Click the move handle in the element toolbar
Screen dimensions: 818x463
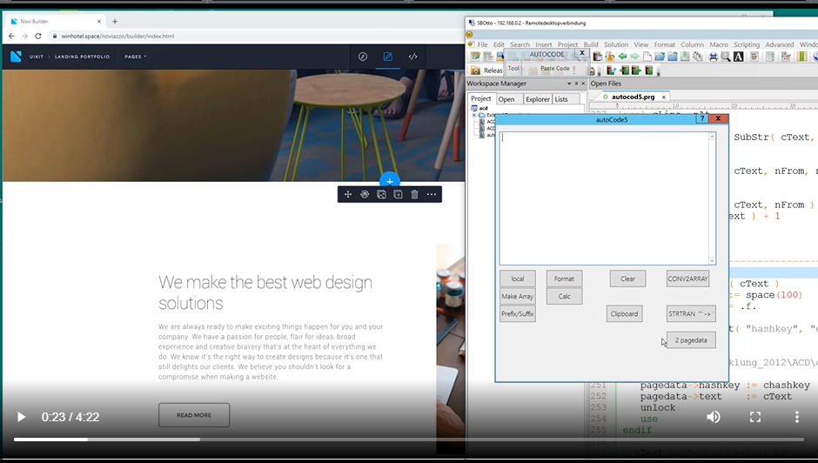click(x=348, y=195)
